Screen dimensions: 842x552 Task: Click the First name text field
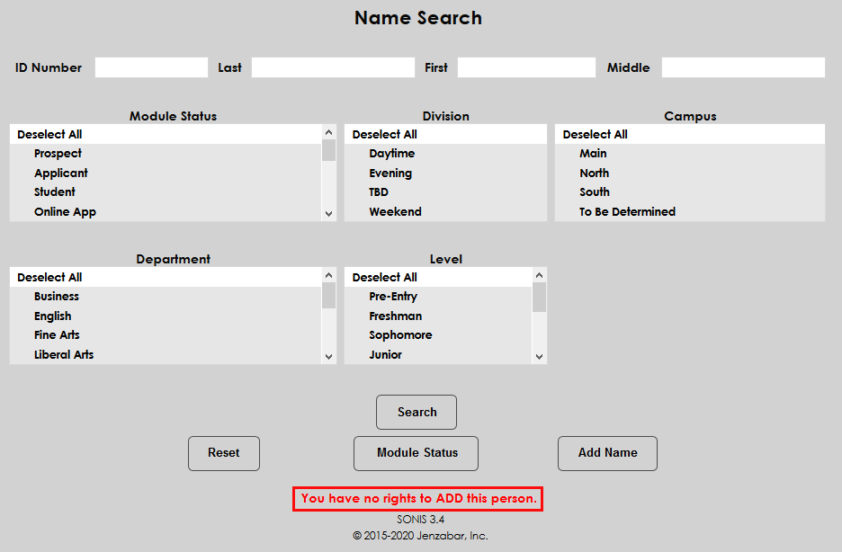[x=525, y=67]
